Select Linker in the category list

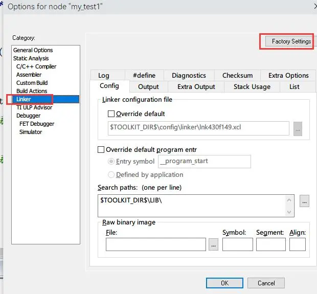[x=24, y=99]
